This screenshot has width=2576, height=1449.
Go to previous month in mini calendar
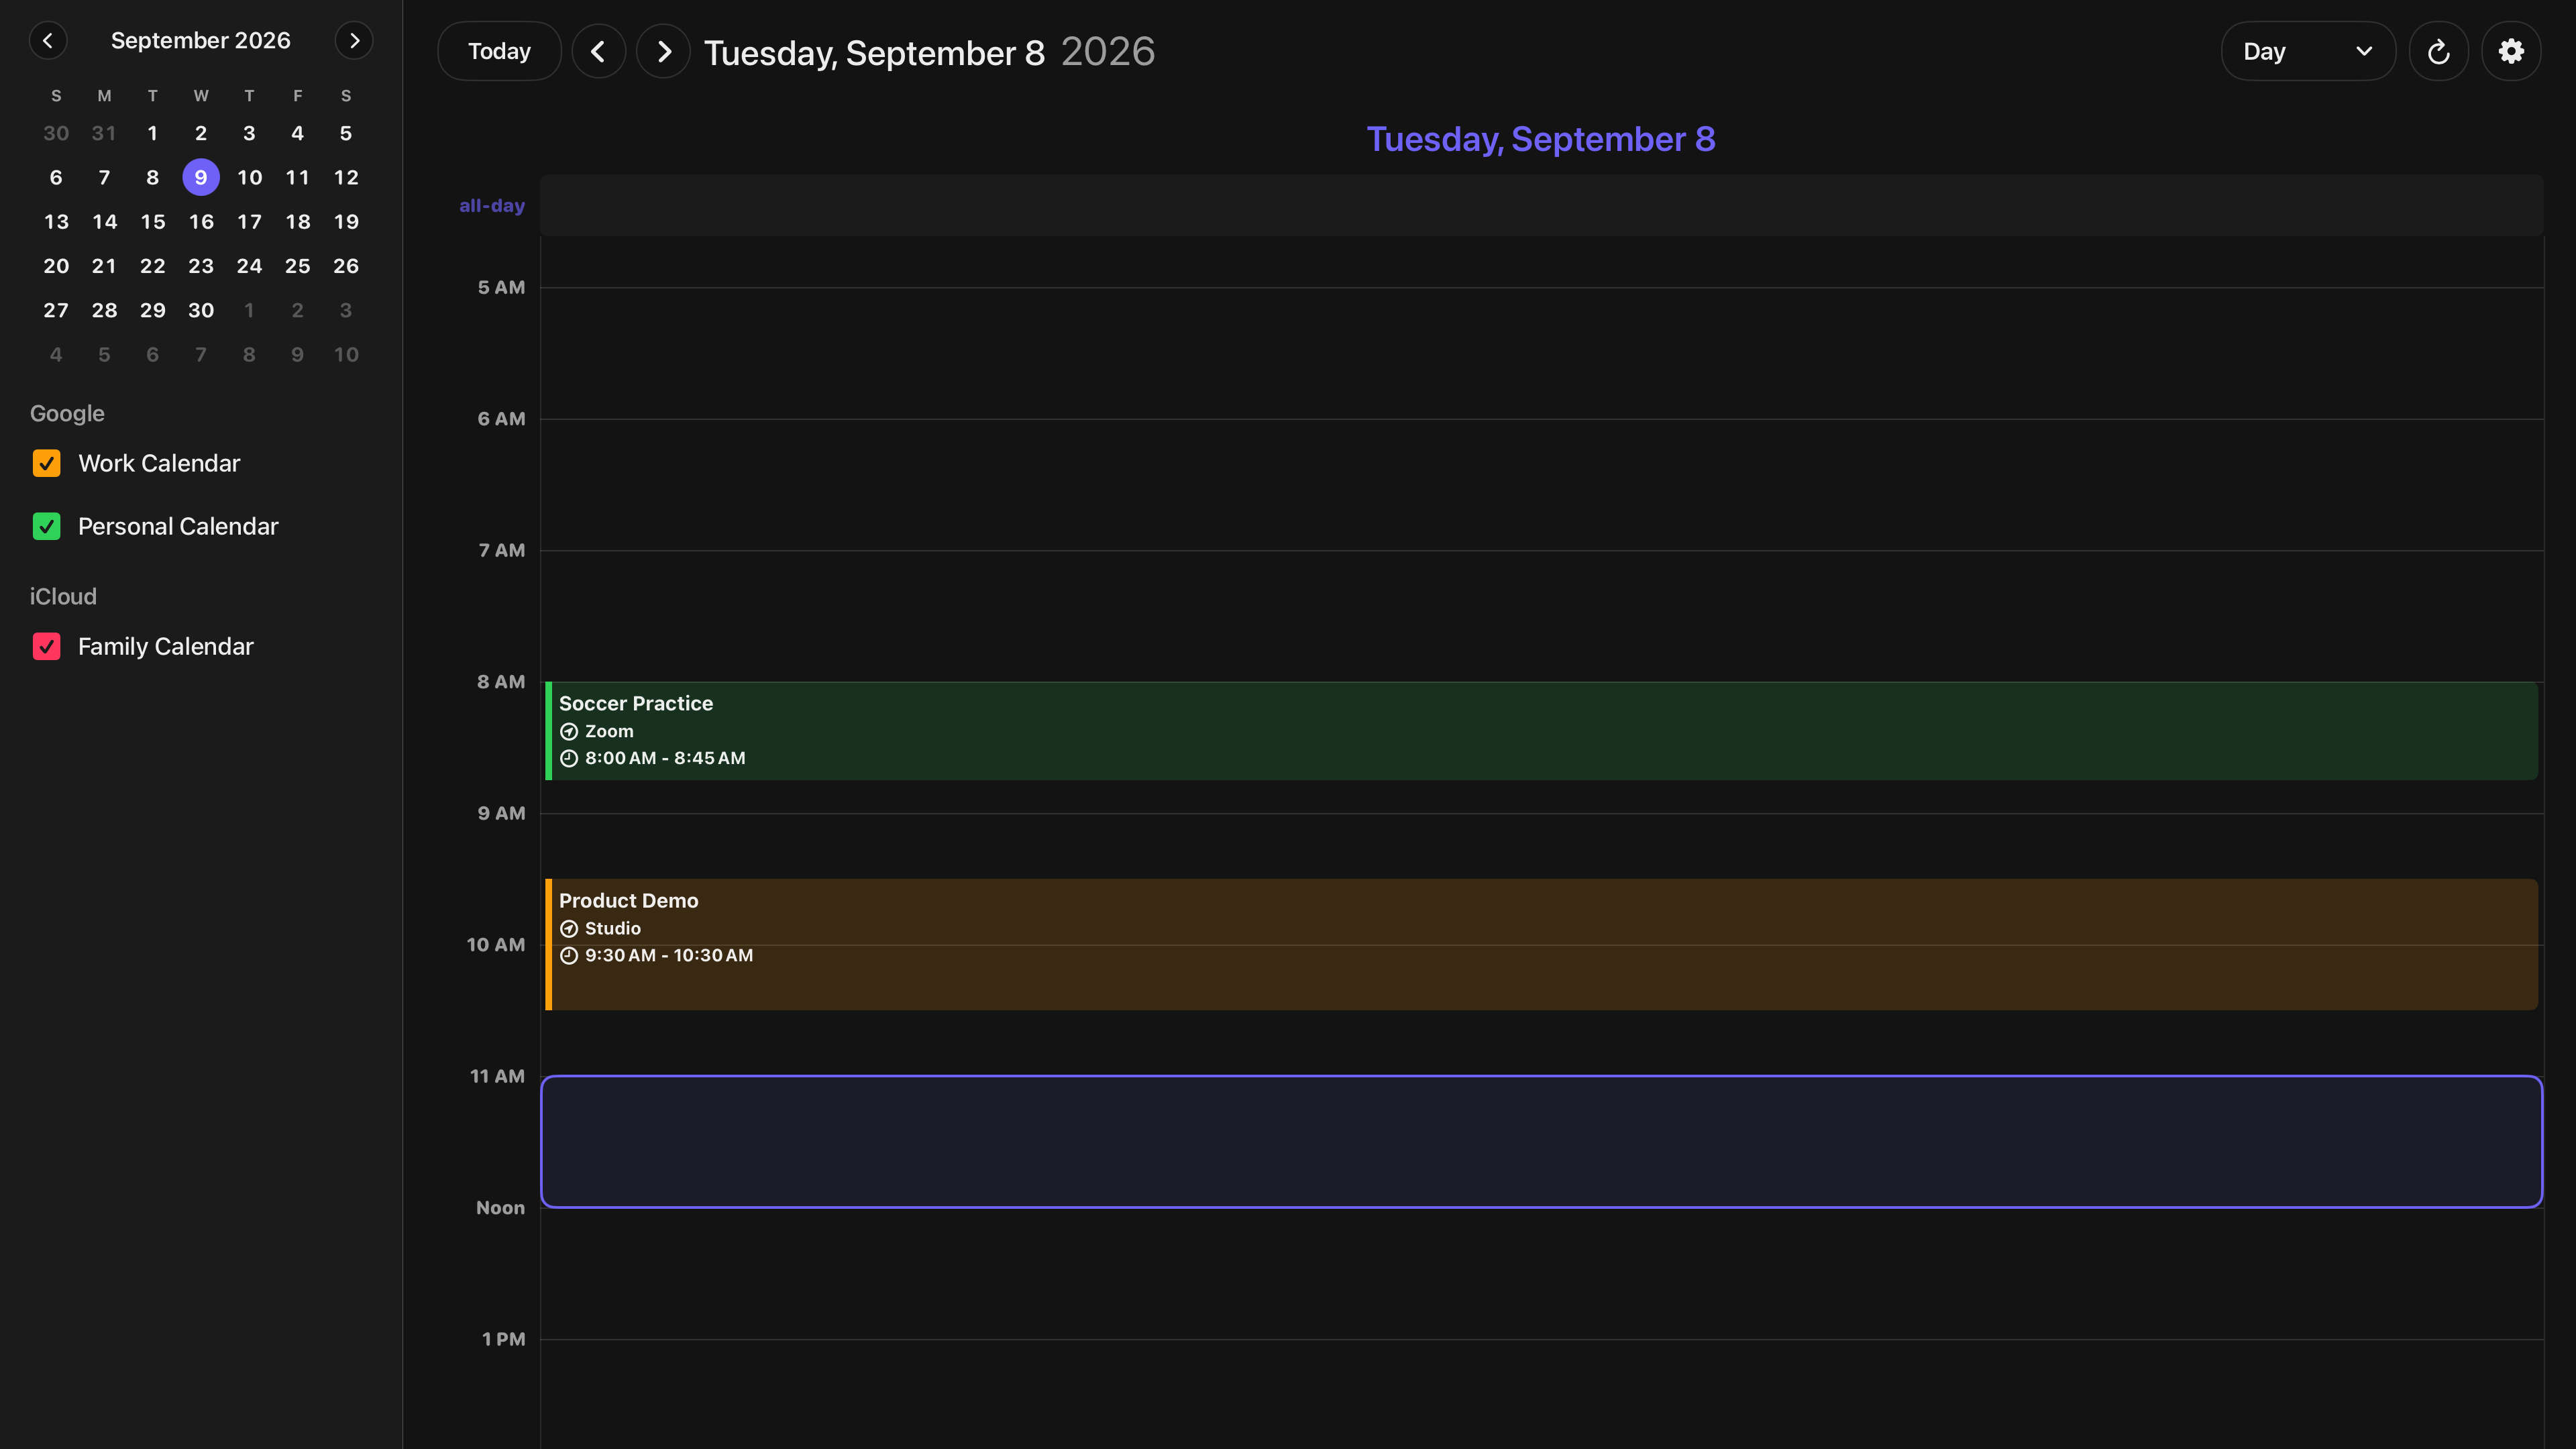pos(48,41)
